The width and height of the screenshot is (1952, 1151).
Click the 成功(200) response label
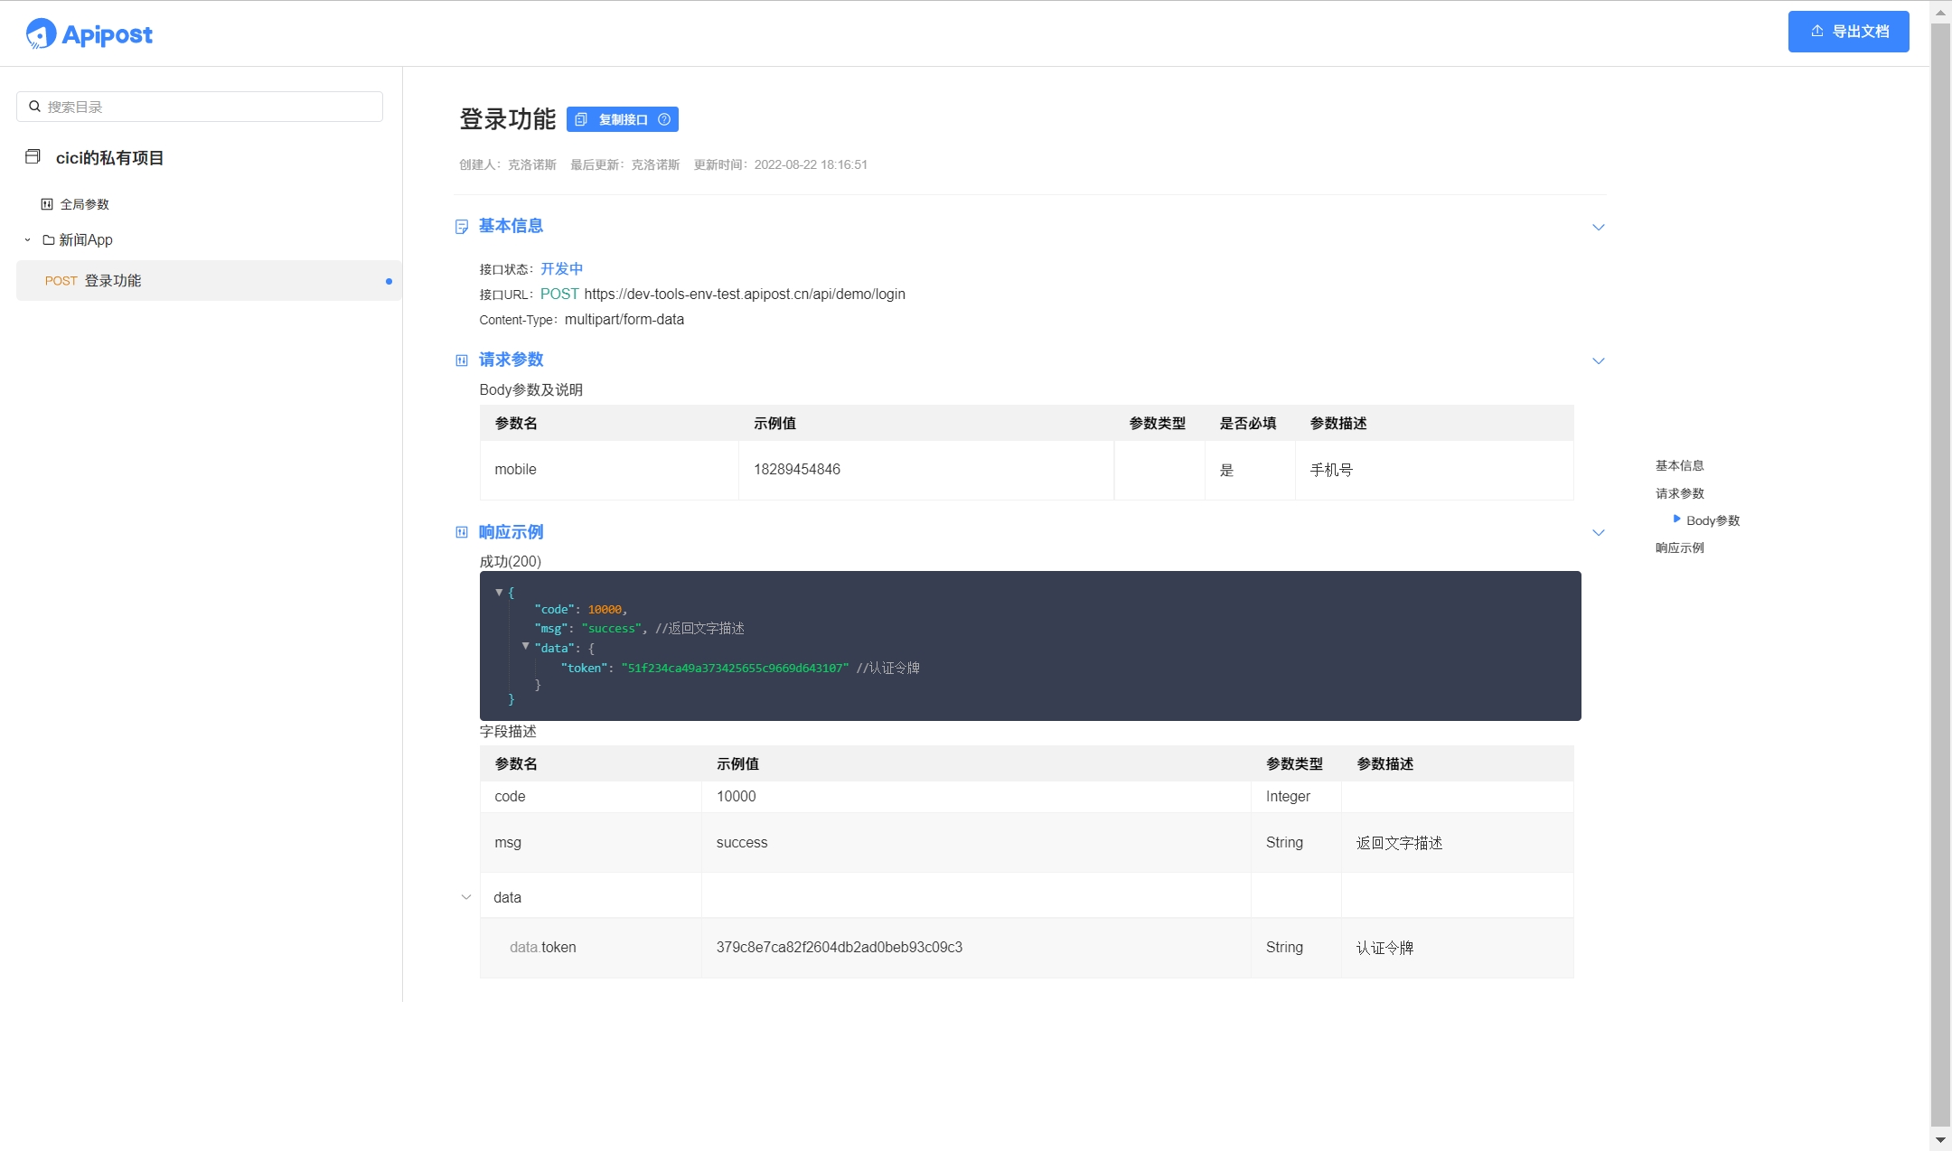[510, 562]
